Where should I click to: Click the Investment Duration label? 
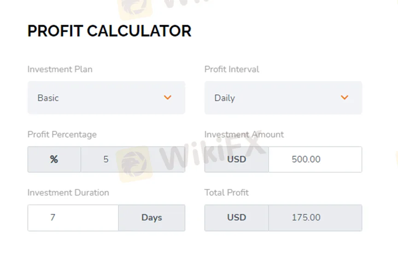coord(68,192)
